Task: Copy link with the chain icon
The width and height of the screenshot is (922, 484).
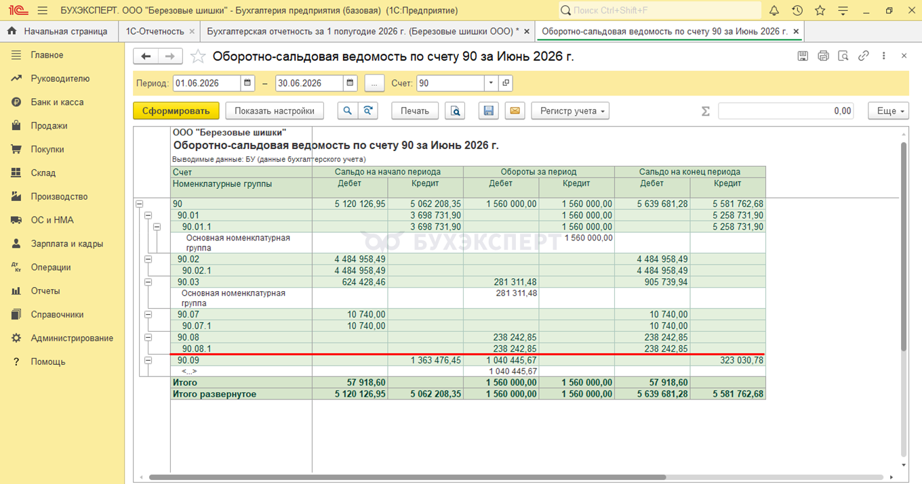Action: (x=864, y=56)
